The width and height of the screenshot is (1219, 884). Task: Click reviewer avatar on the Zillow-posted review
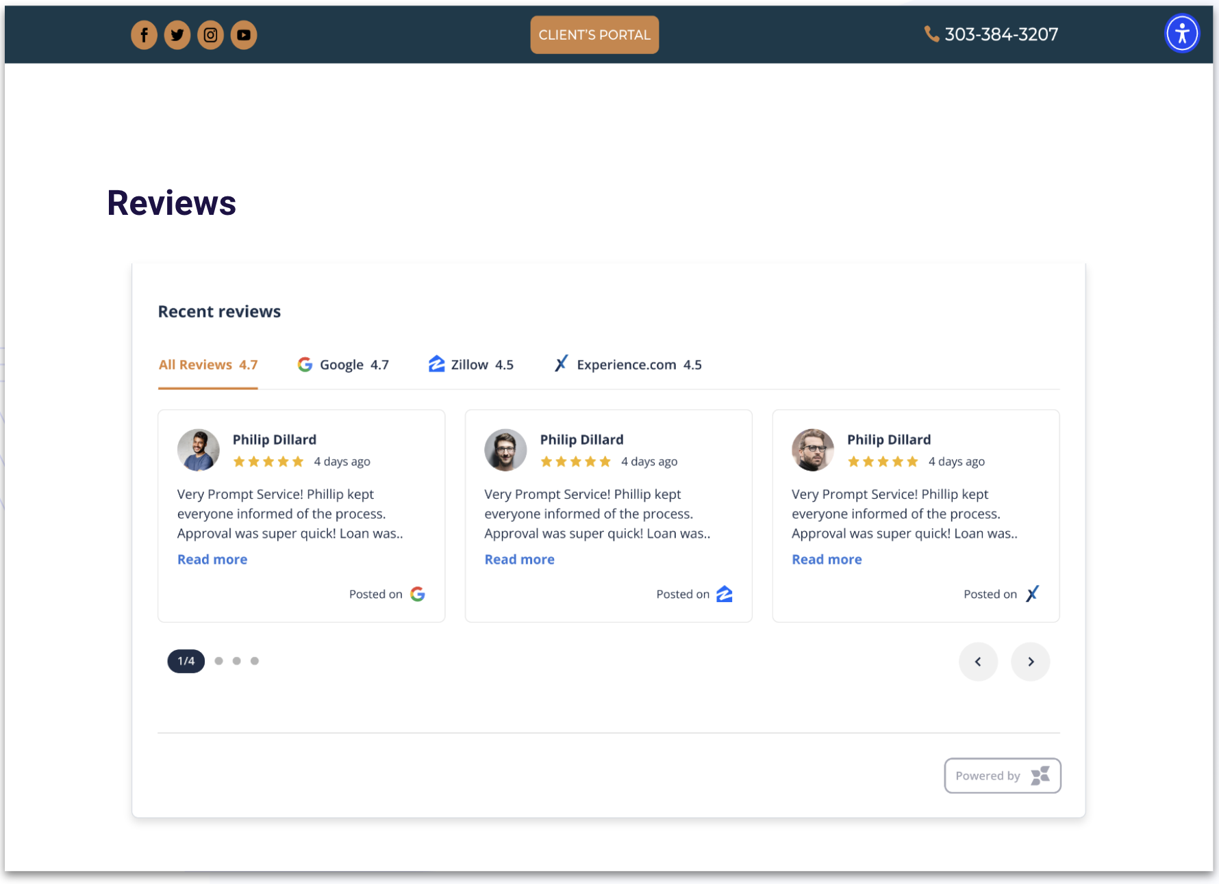pyautogui.click(x=505, y=450)
